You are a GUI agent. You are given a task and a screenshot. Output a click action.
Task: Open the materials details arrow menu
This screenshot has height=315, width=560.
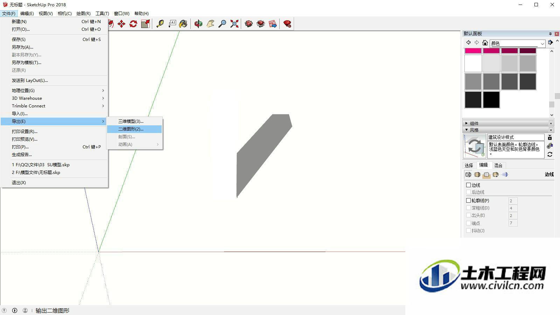(550, 43)
